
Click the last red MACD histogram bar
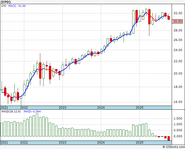(169, 138)
